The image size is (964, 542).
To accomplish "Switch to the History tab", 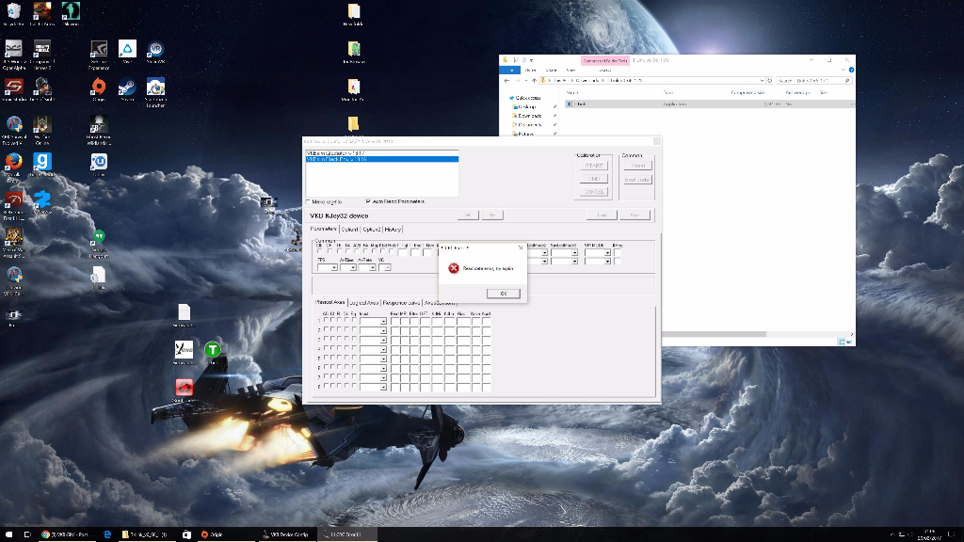I will 393,229.
